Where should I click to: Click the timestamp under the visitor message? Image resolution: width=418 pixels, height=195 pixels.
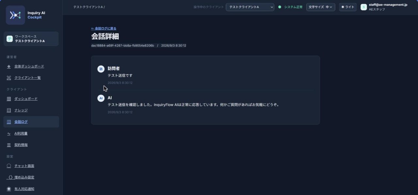click(120, 83)
